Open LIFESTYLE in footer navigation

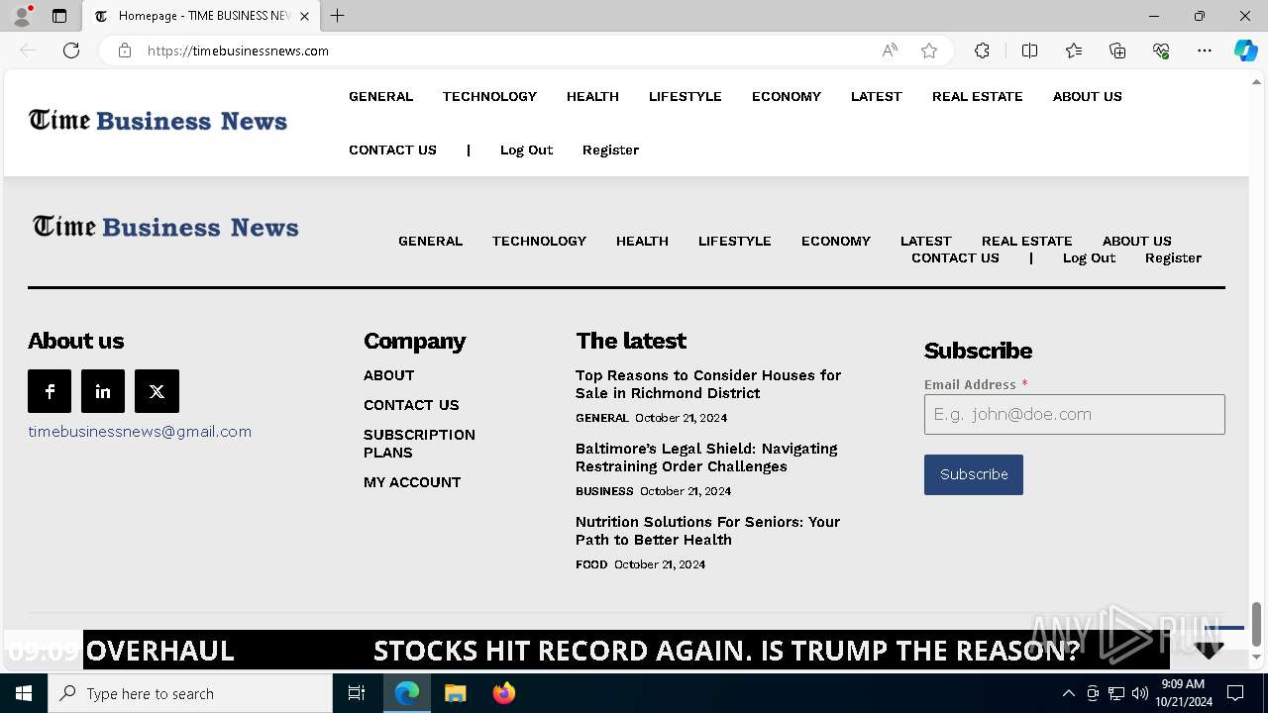point(735,241)
